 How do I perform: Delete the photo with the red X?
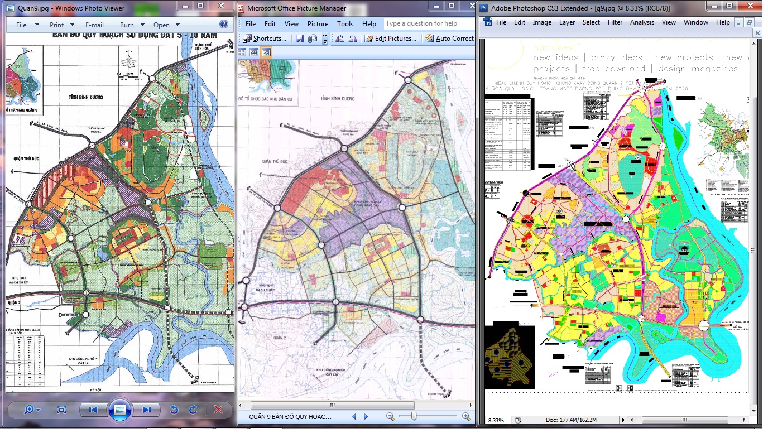(x=218, y=410)
